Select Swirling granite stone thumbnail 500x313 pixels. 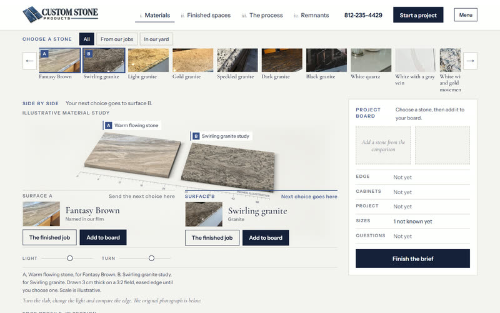point(104,60)
